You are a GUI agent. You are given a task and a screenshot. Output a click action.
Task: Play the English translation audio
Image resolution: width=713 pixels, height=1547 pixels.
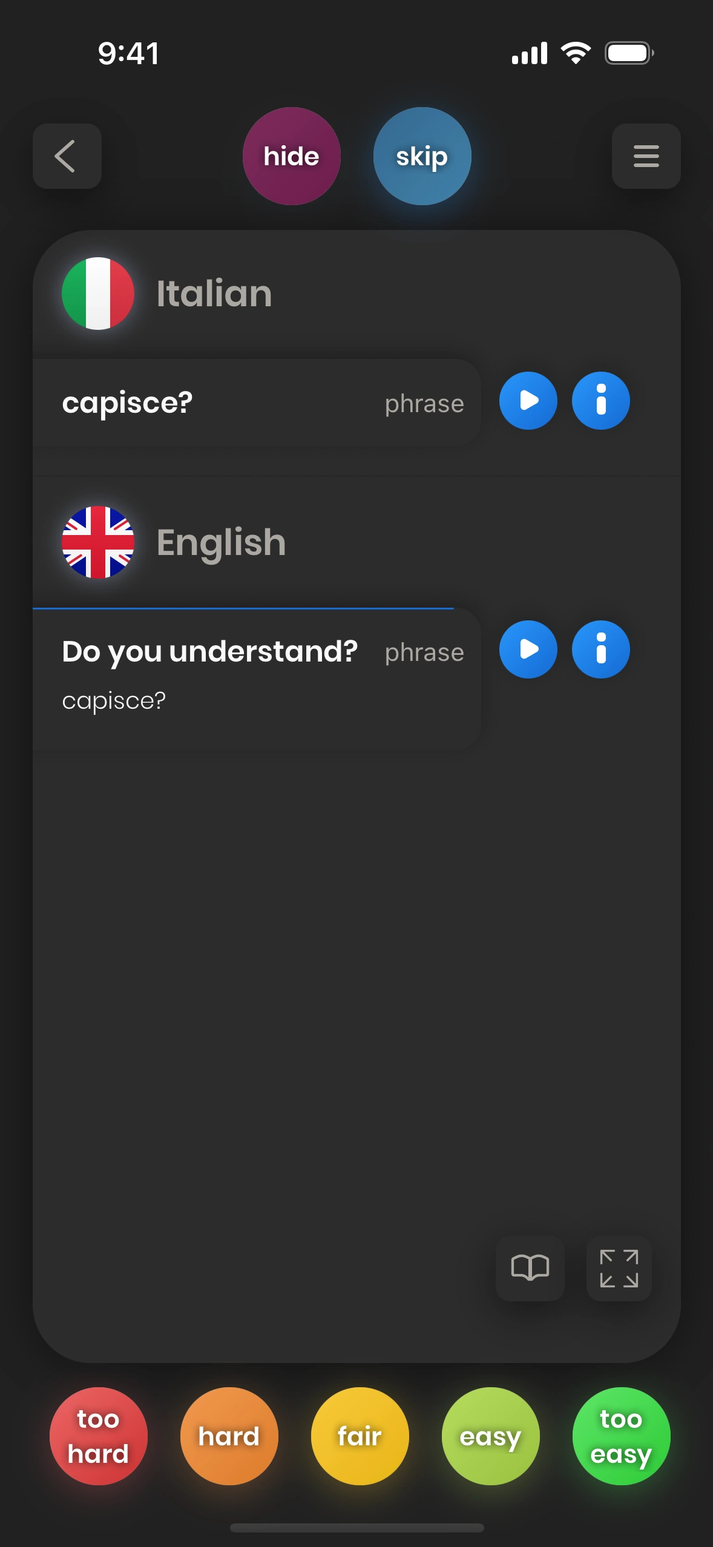coord(528,649)
